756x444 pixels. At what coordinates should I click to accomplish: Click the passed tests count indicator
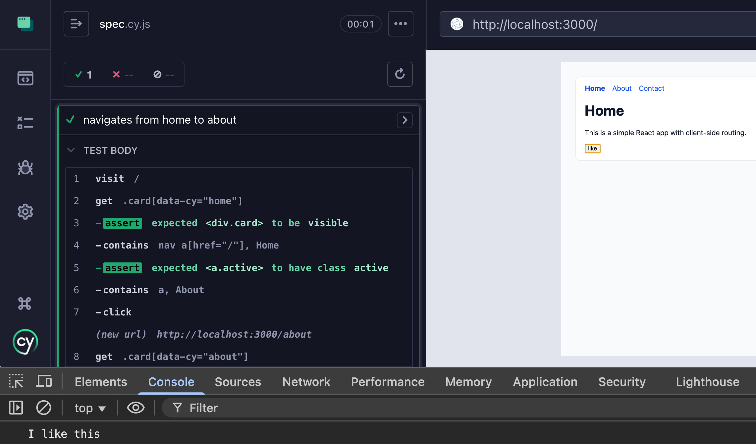[x=83, y=75]
